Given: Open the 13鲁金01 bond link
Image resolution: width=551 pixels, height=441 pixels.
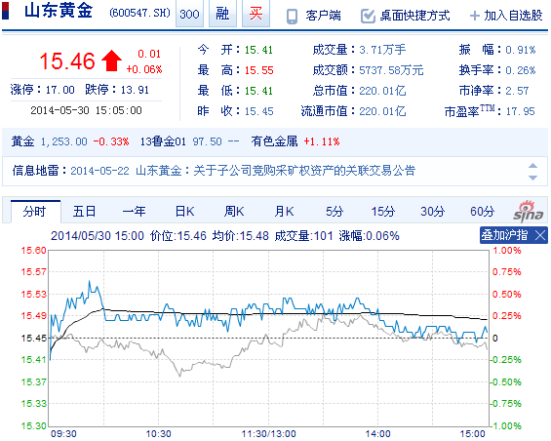Looking at the screenshot, I should point(163,141).
